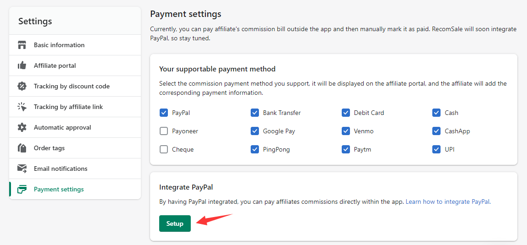Tick the Cheque payment checkbox
This screenshot has height=245, width=527.
[x=164, y=149]
